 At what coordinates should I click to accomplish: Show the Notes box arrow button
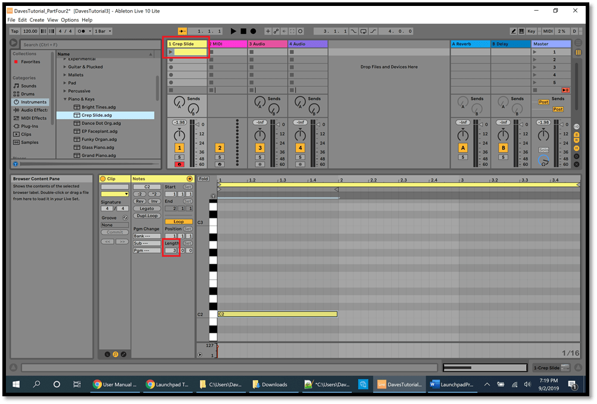point(189,178)
